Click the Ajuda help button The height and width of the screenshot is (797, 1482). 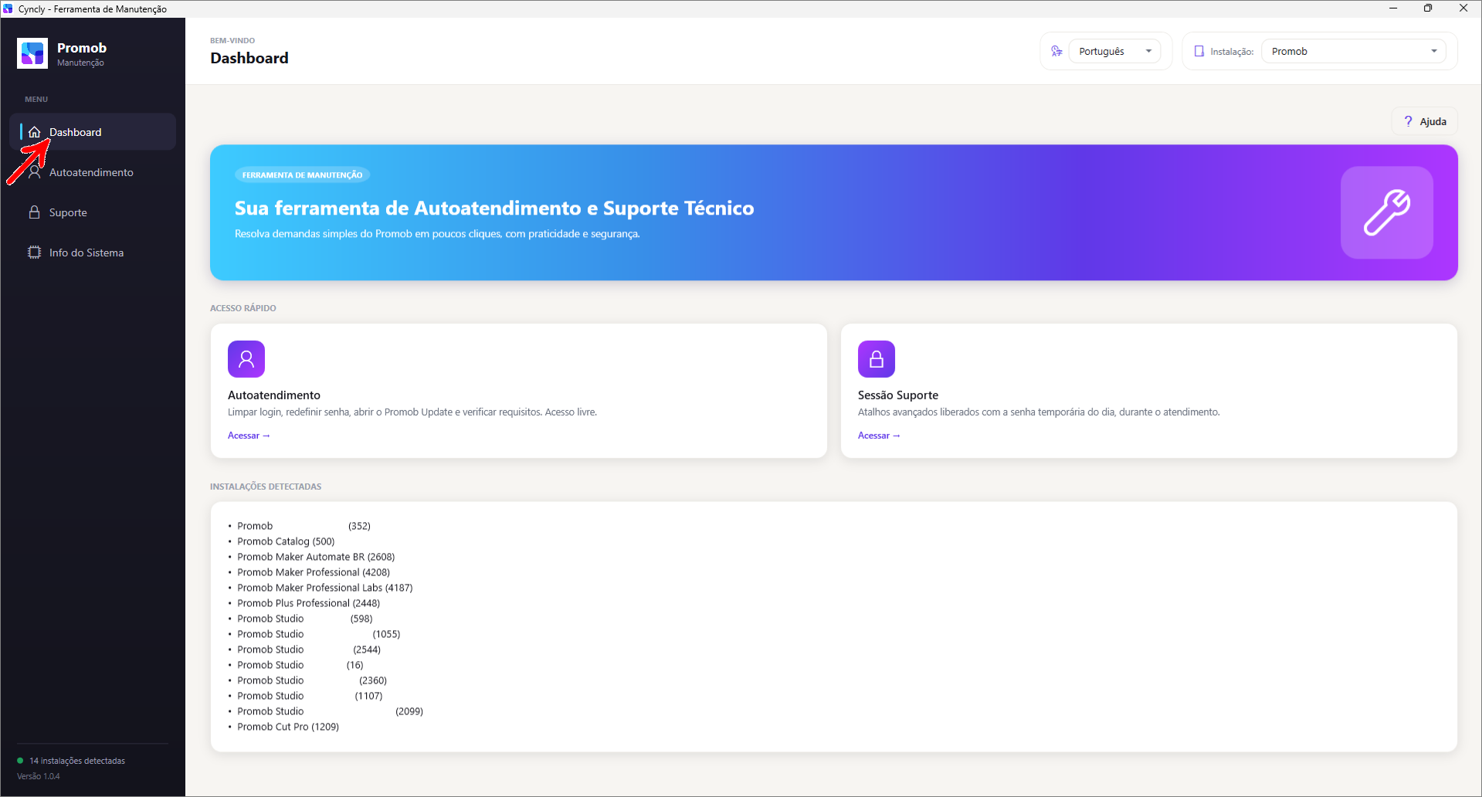[1425, 121]
